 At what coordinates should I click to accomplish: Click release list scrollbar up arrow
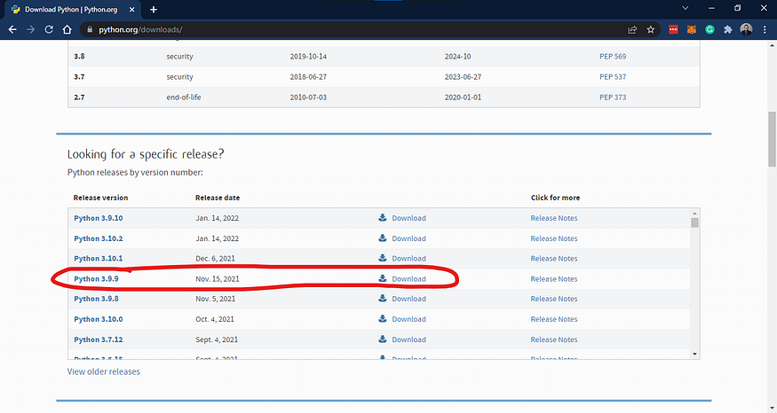694,214
